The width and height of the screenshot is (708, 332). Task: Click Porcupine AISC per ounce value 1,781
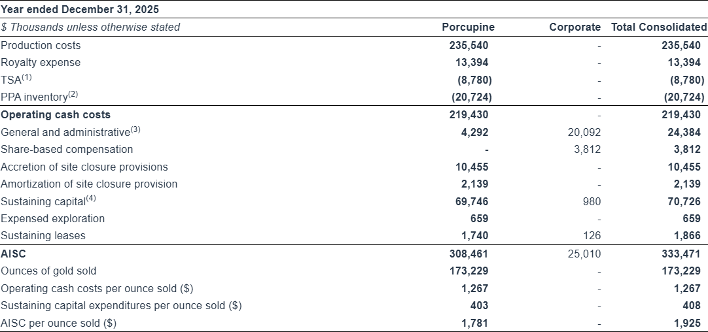click(475, 323)
